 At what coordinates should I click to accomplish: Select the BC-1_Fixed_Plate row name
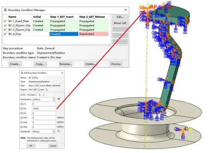(x=18, y=21)
